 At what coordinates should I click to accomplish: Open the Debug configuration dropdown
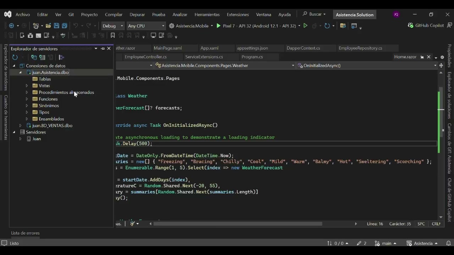(113, 26)
